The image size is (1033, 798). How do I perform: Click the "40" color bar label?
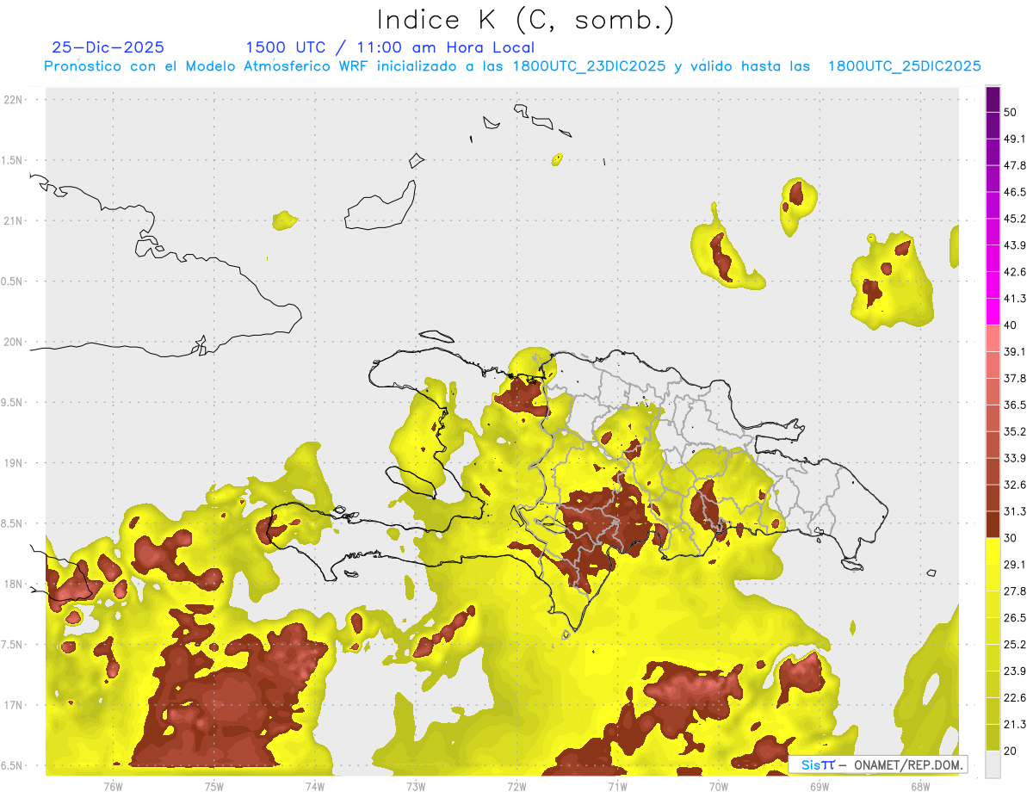pos(1011,325)
